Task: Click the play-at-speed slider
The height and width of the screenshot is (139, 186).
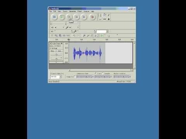Action: (x=112, y=35)
